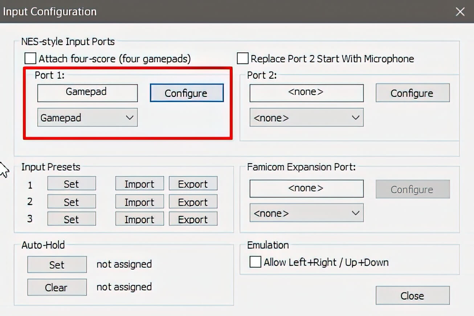Select the Port 1 Gamepad display field
The image size is (474, 316).
[87, 93]
